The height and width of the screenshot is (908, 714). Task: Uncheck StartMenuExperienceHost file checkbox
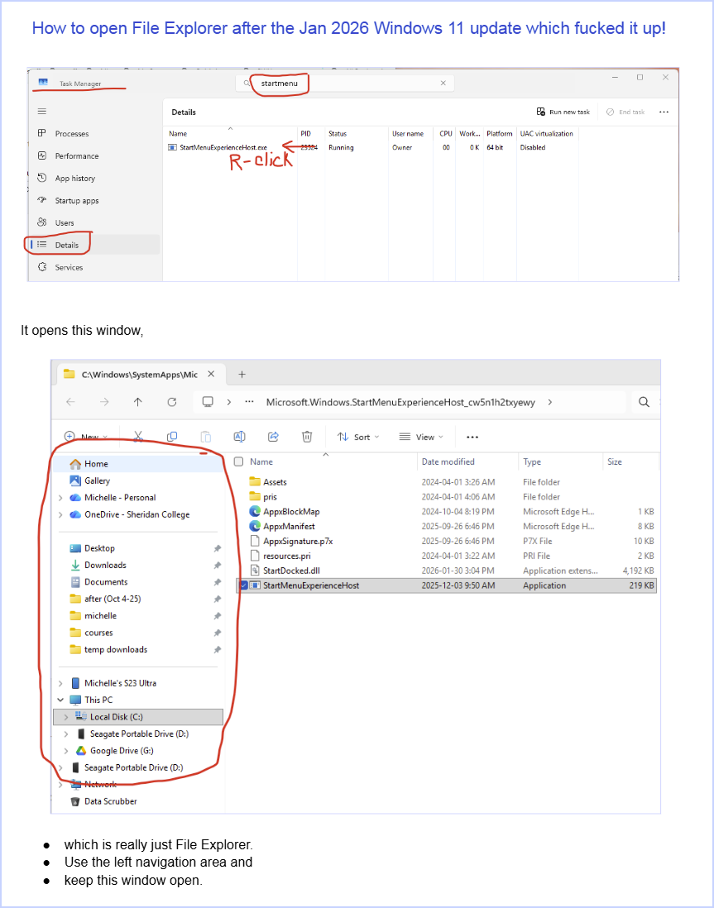pos(244,585)
